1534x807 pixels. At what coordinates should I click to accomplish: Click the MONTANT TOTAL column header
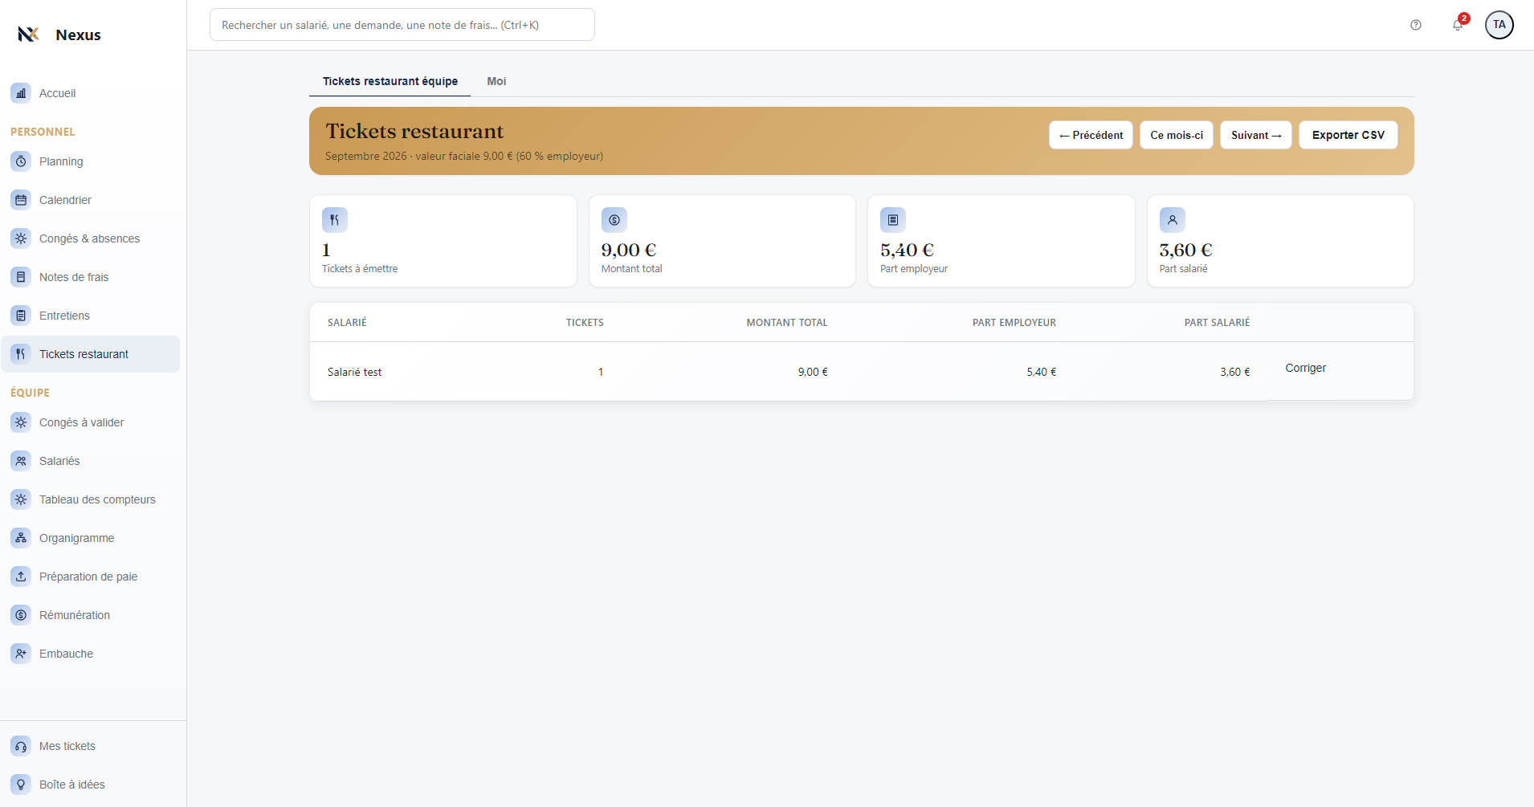click(787, 323)
